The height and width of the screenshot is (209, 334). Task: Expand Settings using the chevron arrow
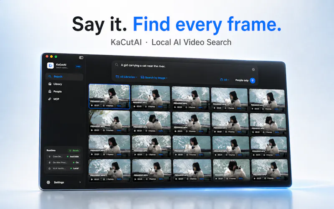[x=80, y=182]
